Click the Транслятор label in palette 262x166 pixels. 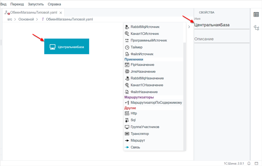click(x=140, y=134)
